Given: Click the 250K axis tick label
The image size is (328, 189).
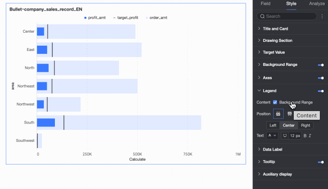Looking at the screenshot, I should tap(87, 154).
